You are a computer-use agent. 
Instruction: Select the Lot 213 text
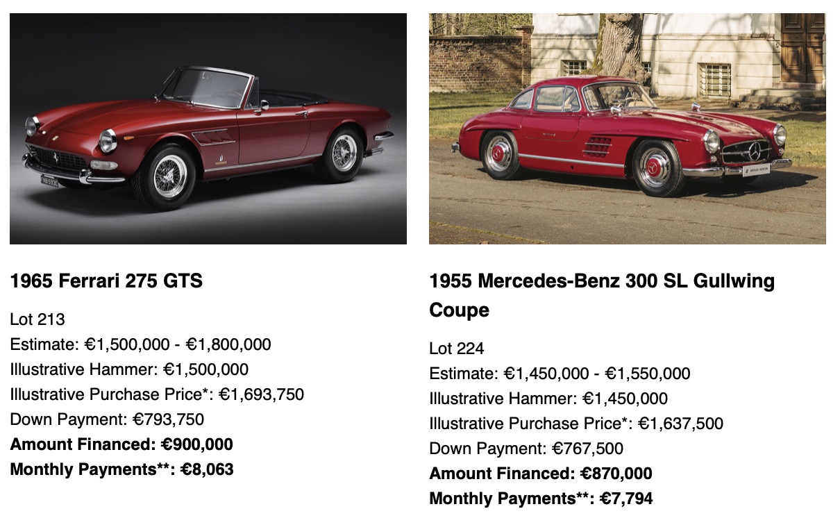(x=37, y=319)
